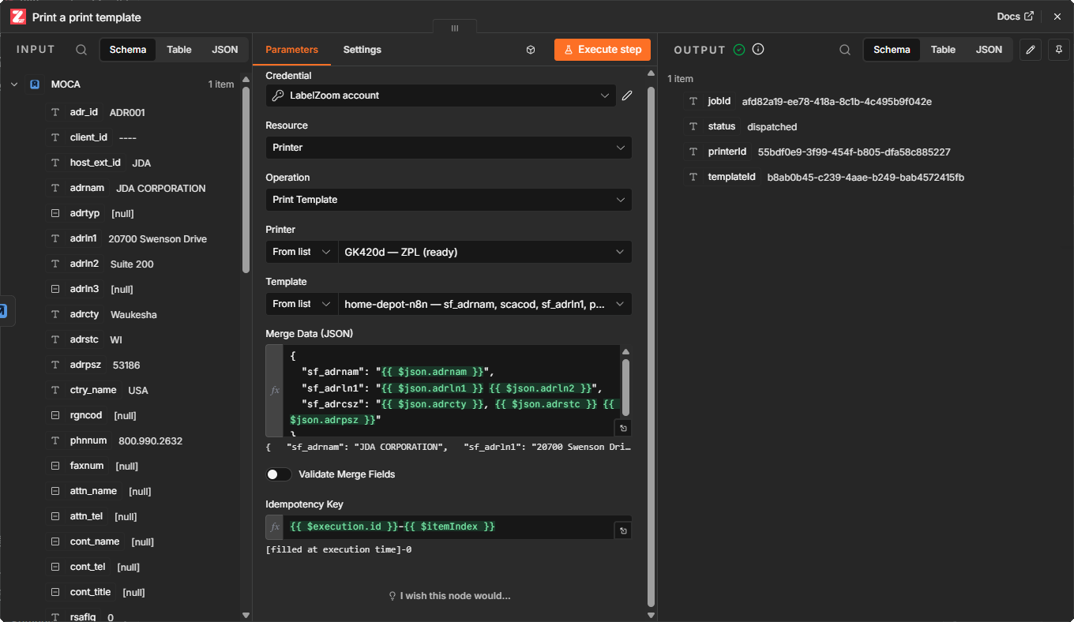Click the fx icon of Merge Data
Screen dimensions: 1074x622
[x=275, y=391]
